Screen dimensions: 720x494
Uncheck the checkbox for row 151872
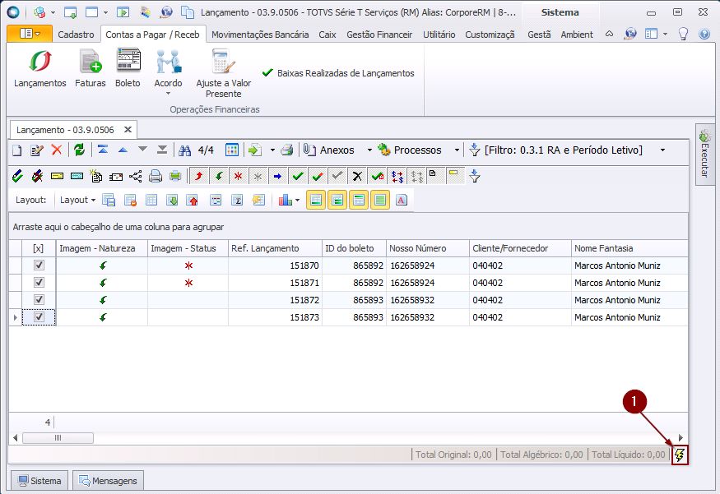point(39,300)
